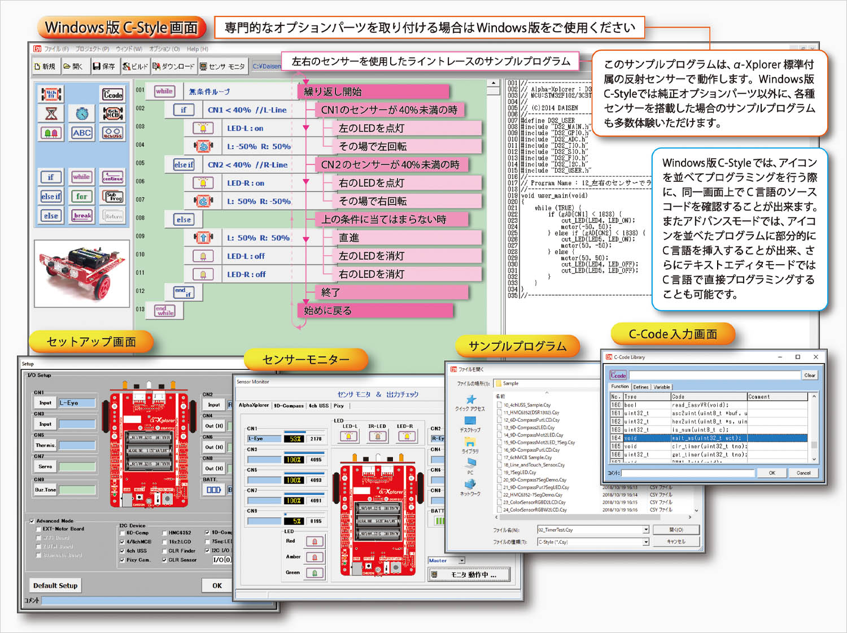Open the ファイルの種類 file type dropdown

click(x=645, y=542)
